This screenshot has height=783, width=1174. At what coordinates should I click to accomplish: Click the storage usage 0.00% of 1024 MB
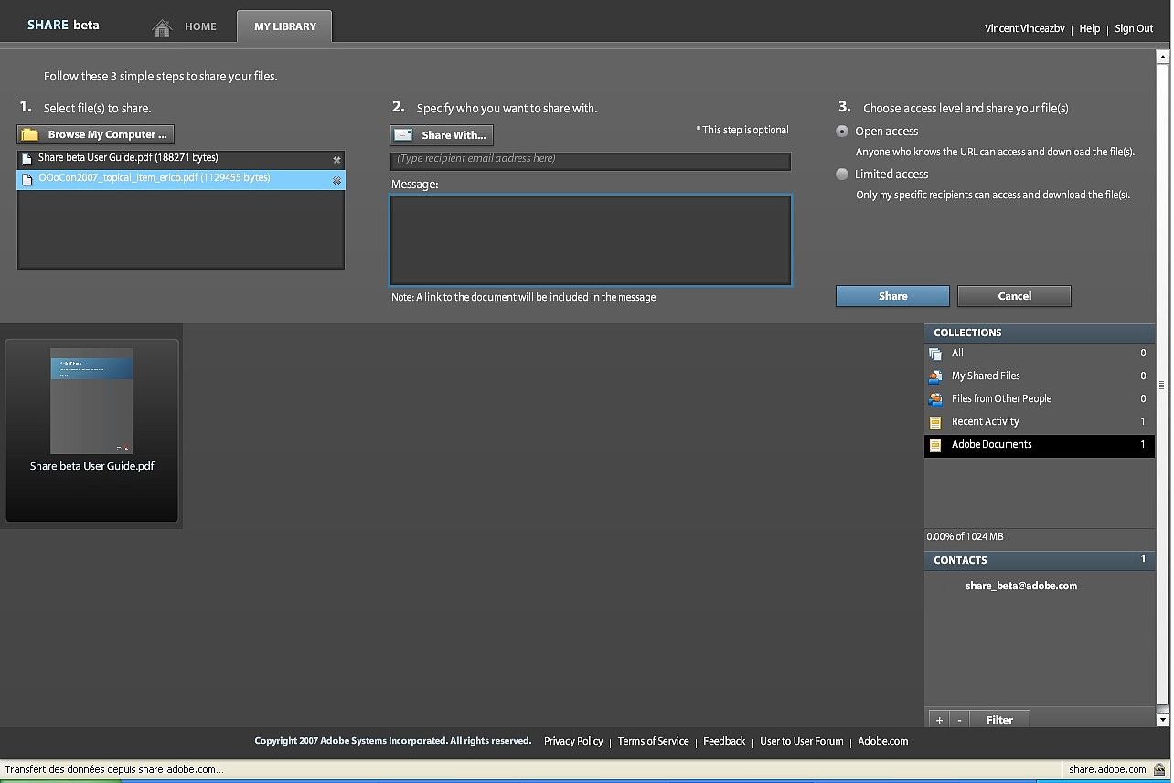pos(965,536)
